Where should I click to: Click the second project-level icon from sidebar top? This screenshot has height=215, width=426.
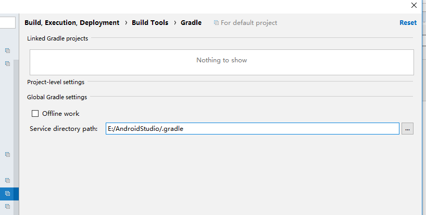8,64
